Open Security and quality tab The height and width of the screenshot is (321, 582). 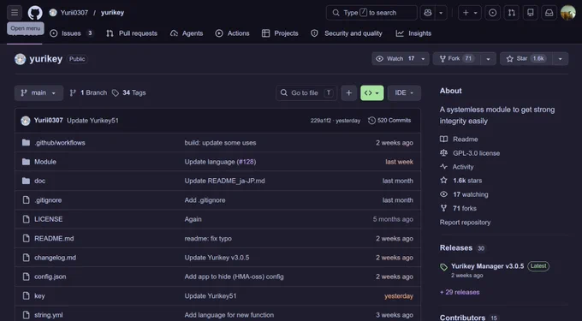click(347, 33)
